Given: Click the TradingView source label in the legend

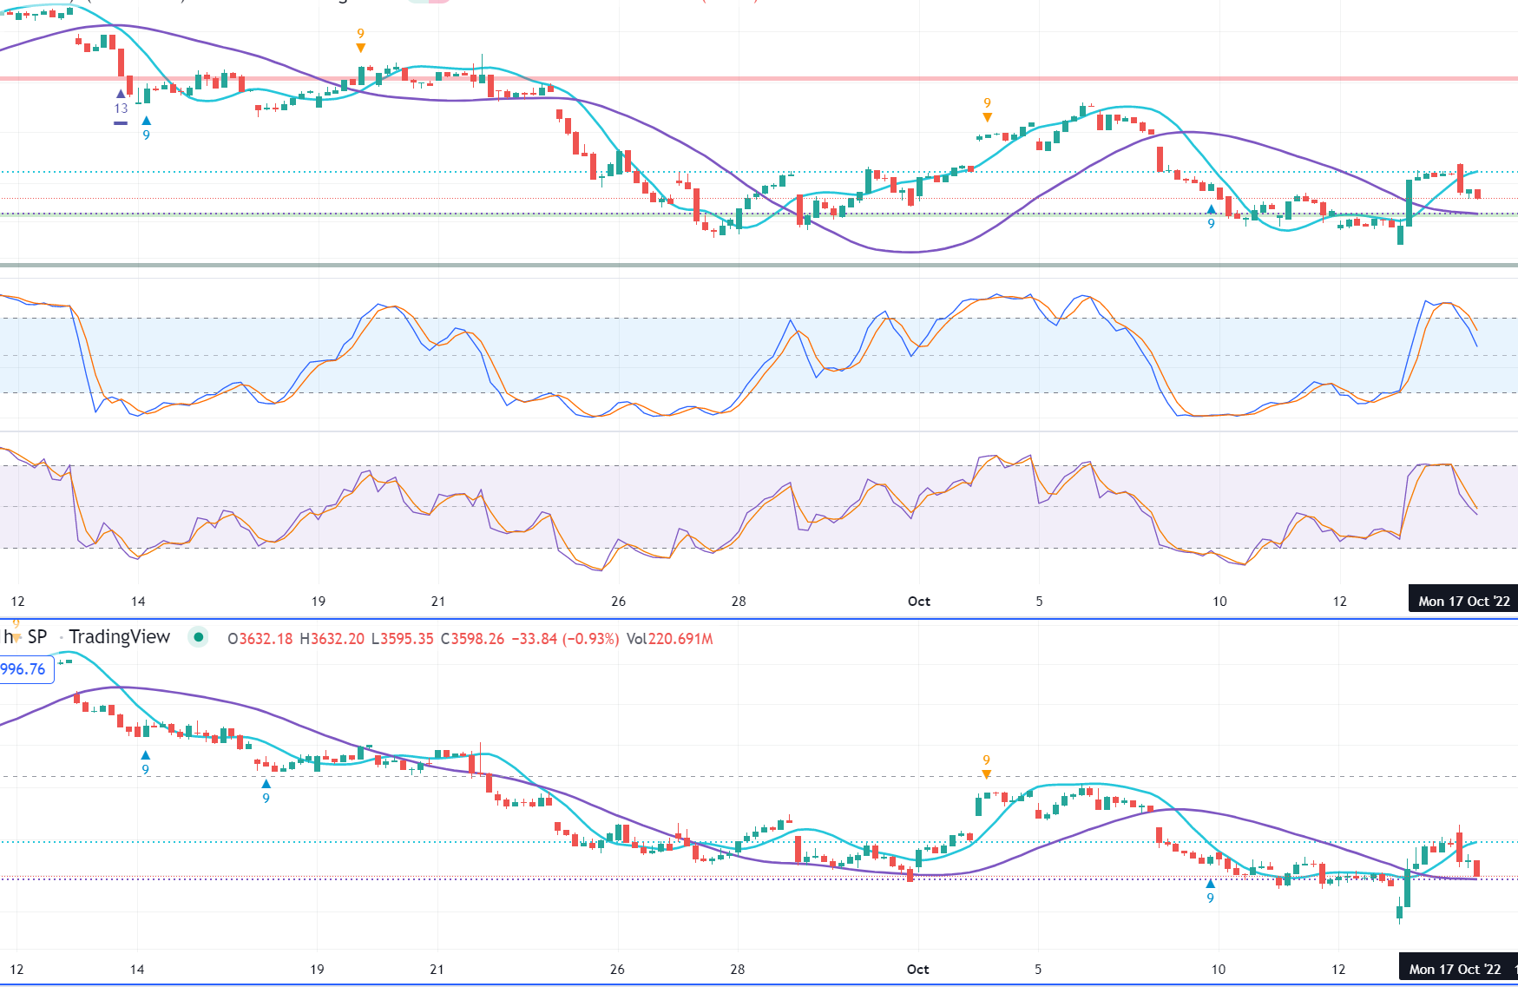Looking at the screenshot, I should pos(120,637).
